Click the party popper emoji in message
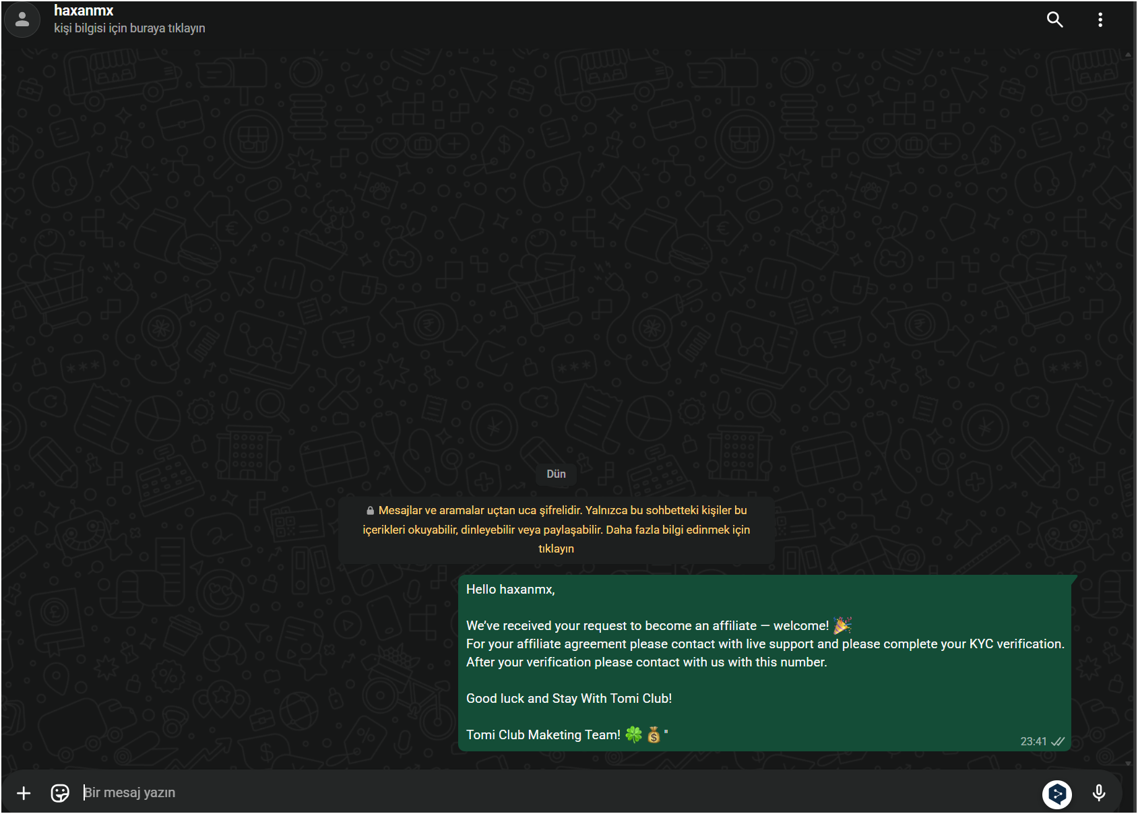 coord(842,625)
